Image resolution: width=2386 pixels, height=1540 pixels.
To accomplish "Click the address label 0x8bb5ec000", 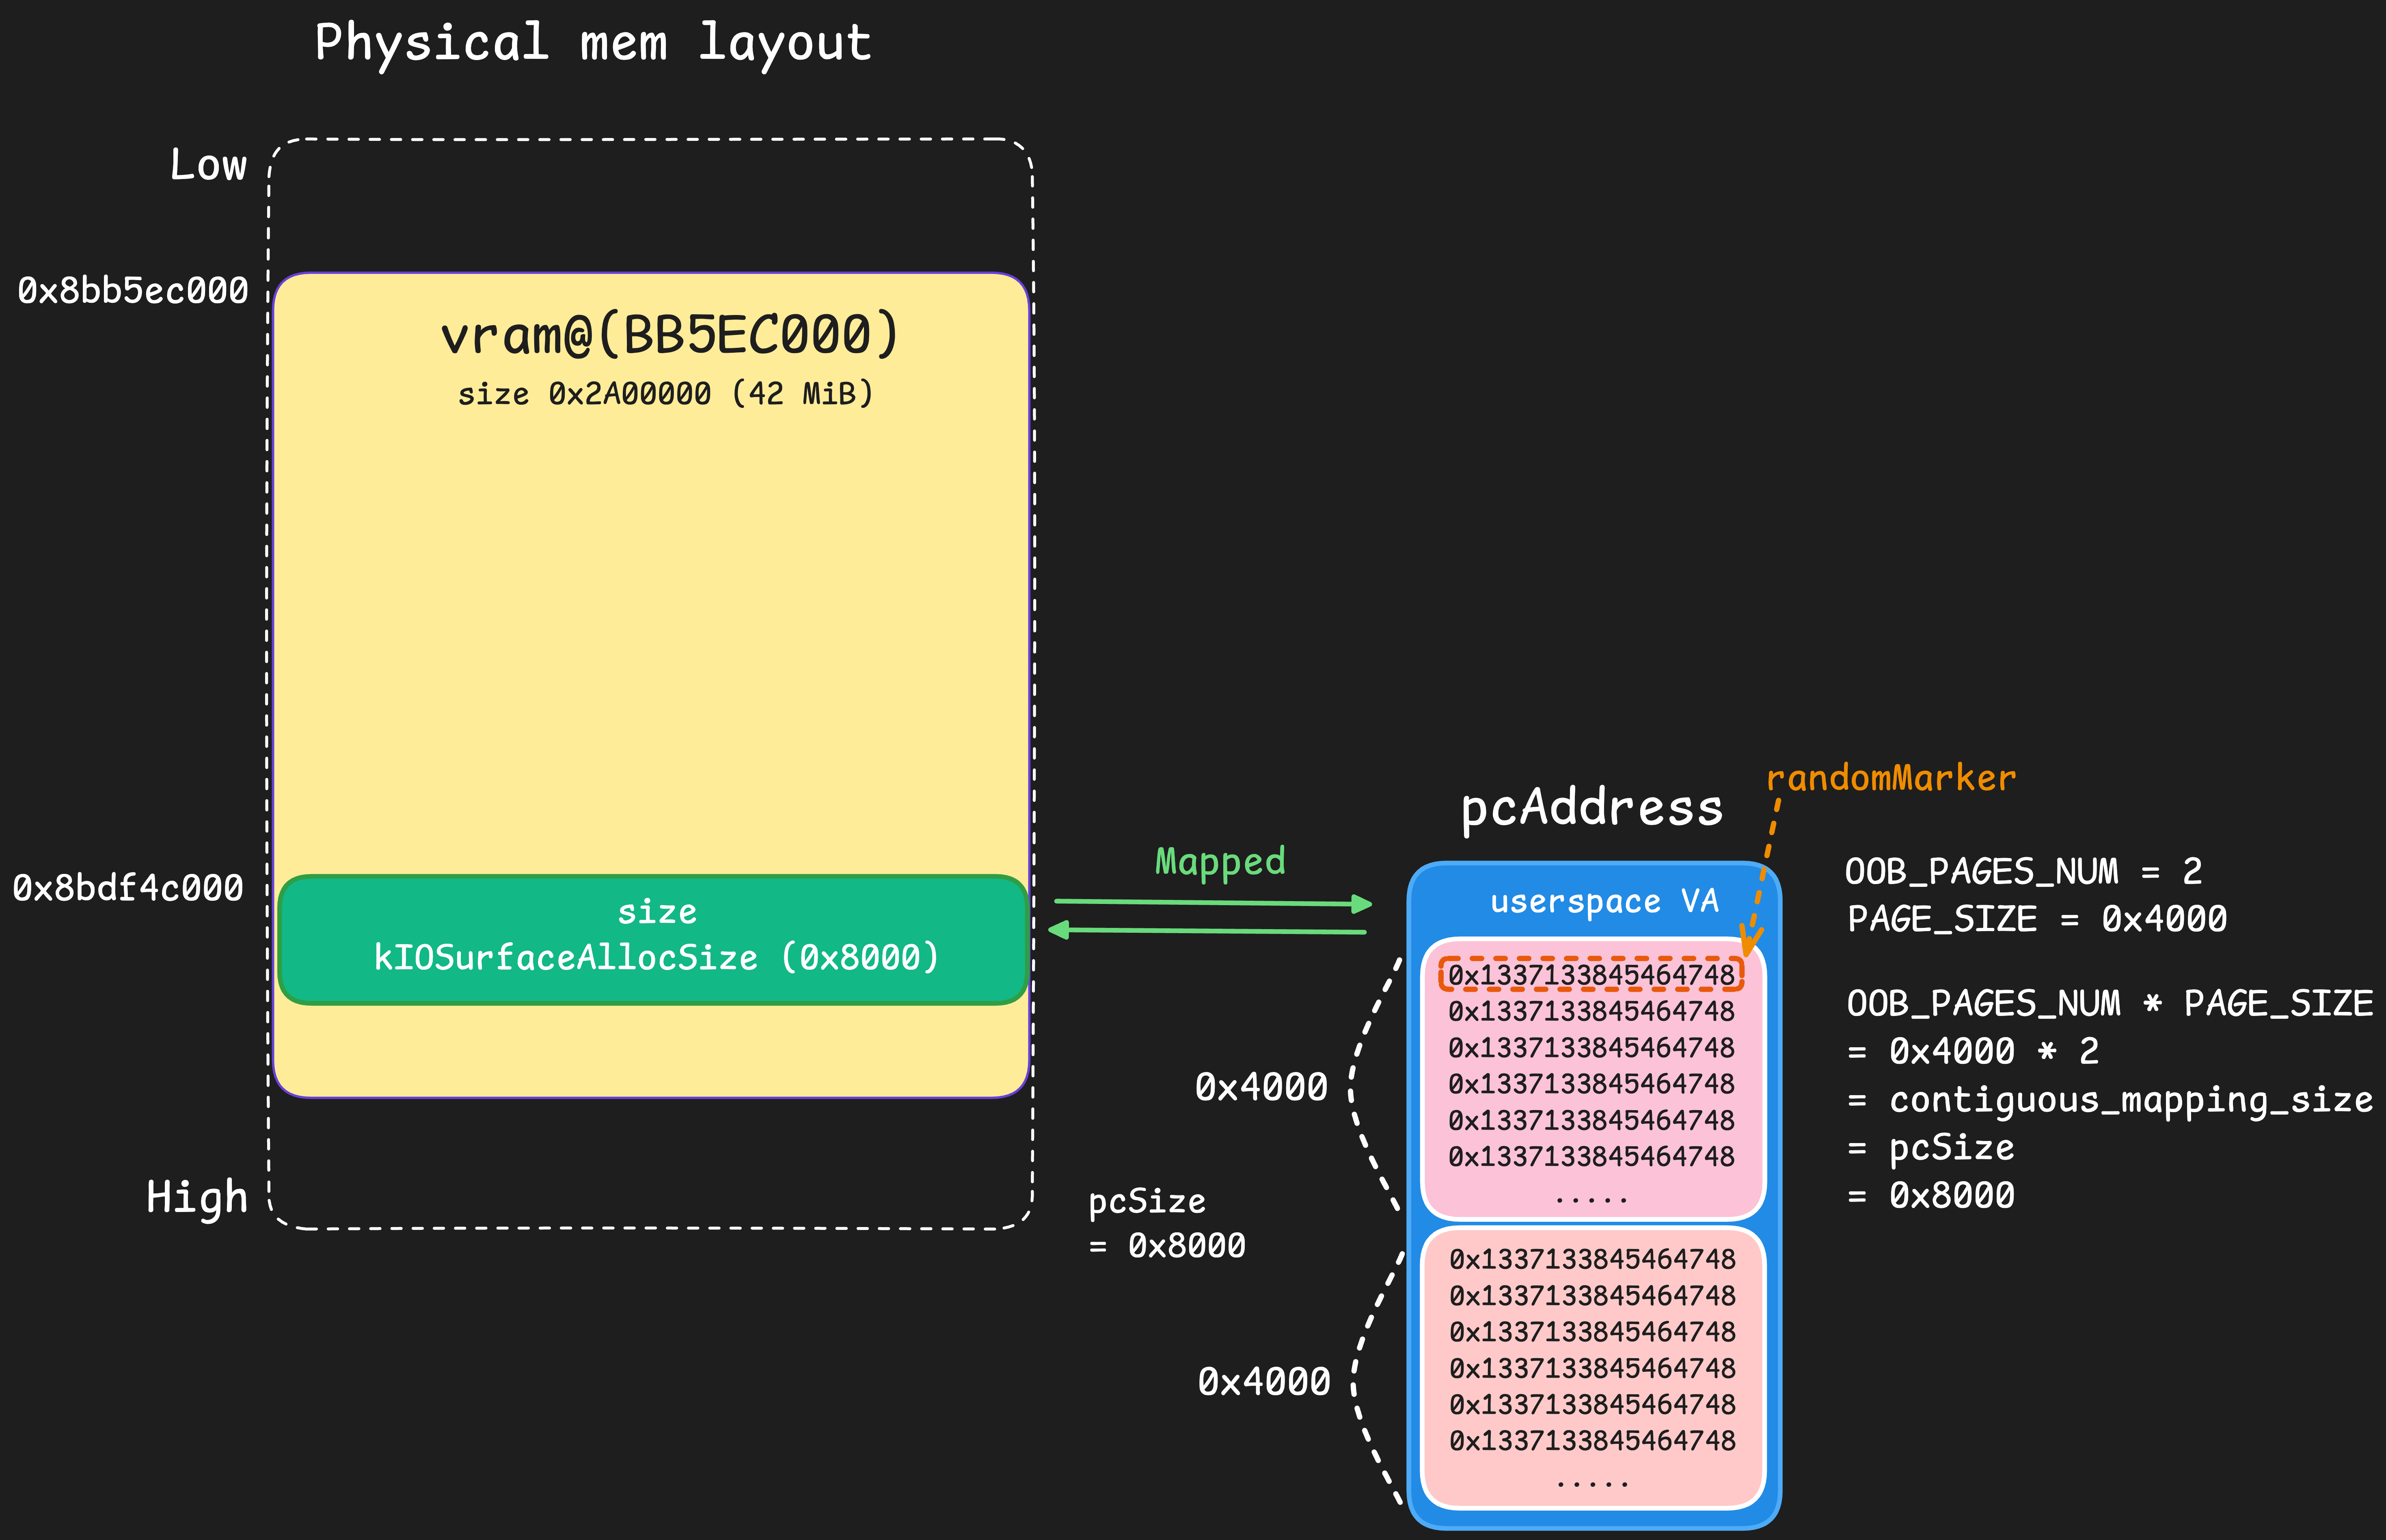I will coord(133,291).
